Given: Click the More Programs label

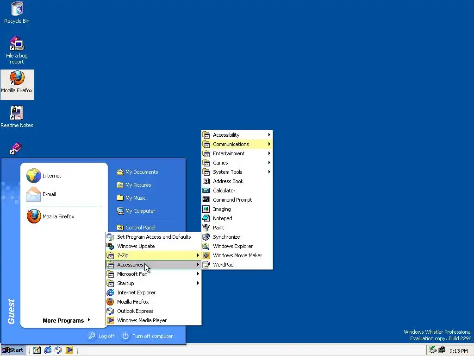Looking at the screenshot, I should pyautogui.click(x=63, y=320).
